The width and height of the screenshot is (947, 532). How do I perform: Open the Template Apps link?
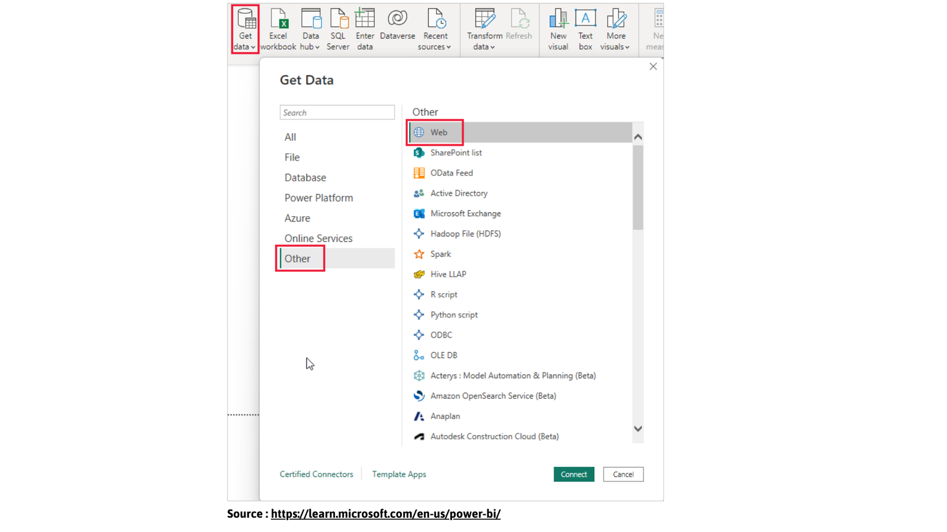click(x=399, y=474)
